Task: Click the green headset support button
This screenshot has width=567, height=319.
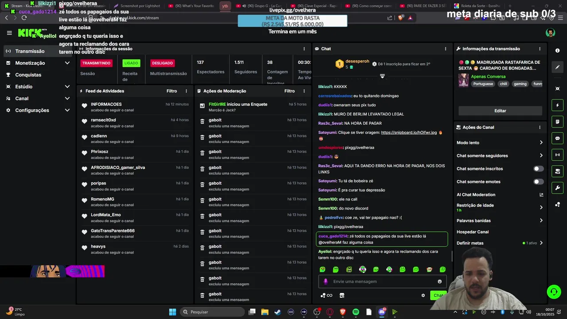Action: (554, 292)
